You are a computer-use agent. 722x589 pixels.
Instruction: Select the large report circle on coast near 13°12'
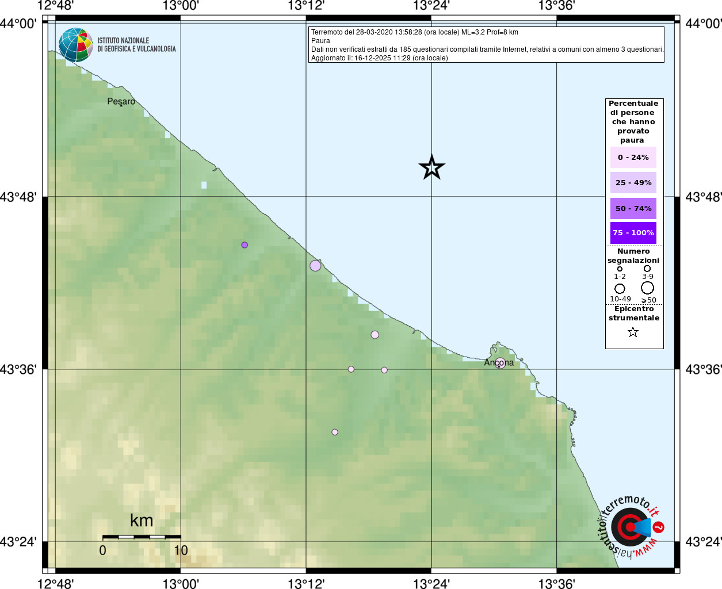point(315,266)
